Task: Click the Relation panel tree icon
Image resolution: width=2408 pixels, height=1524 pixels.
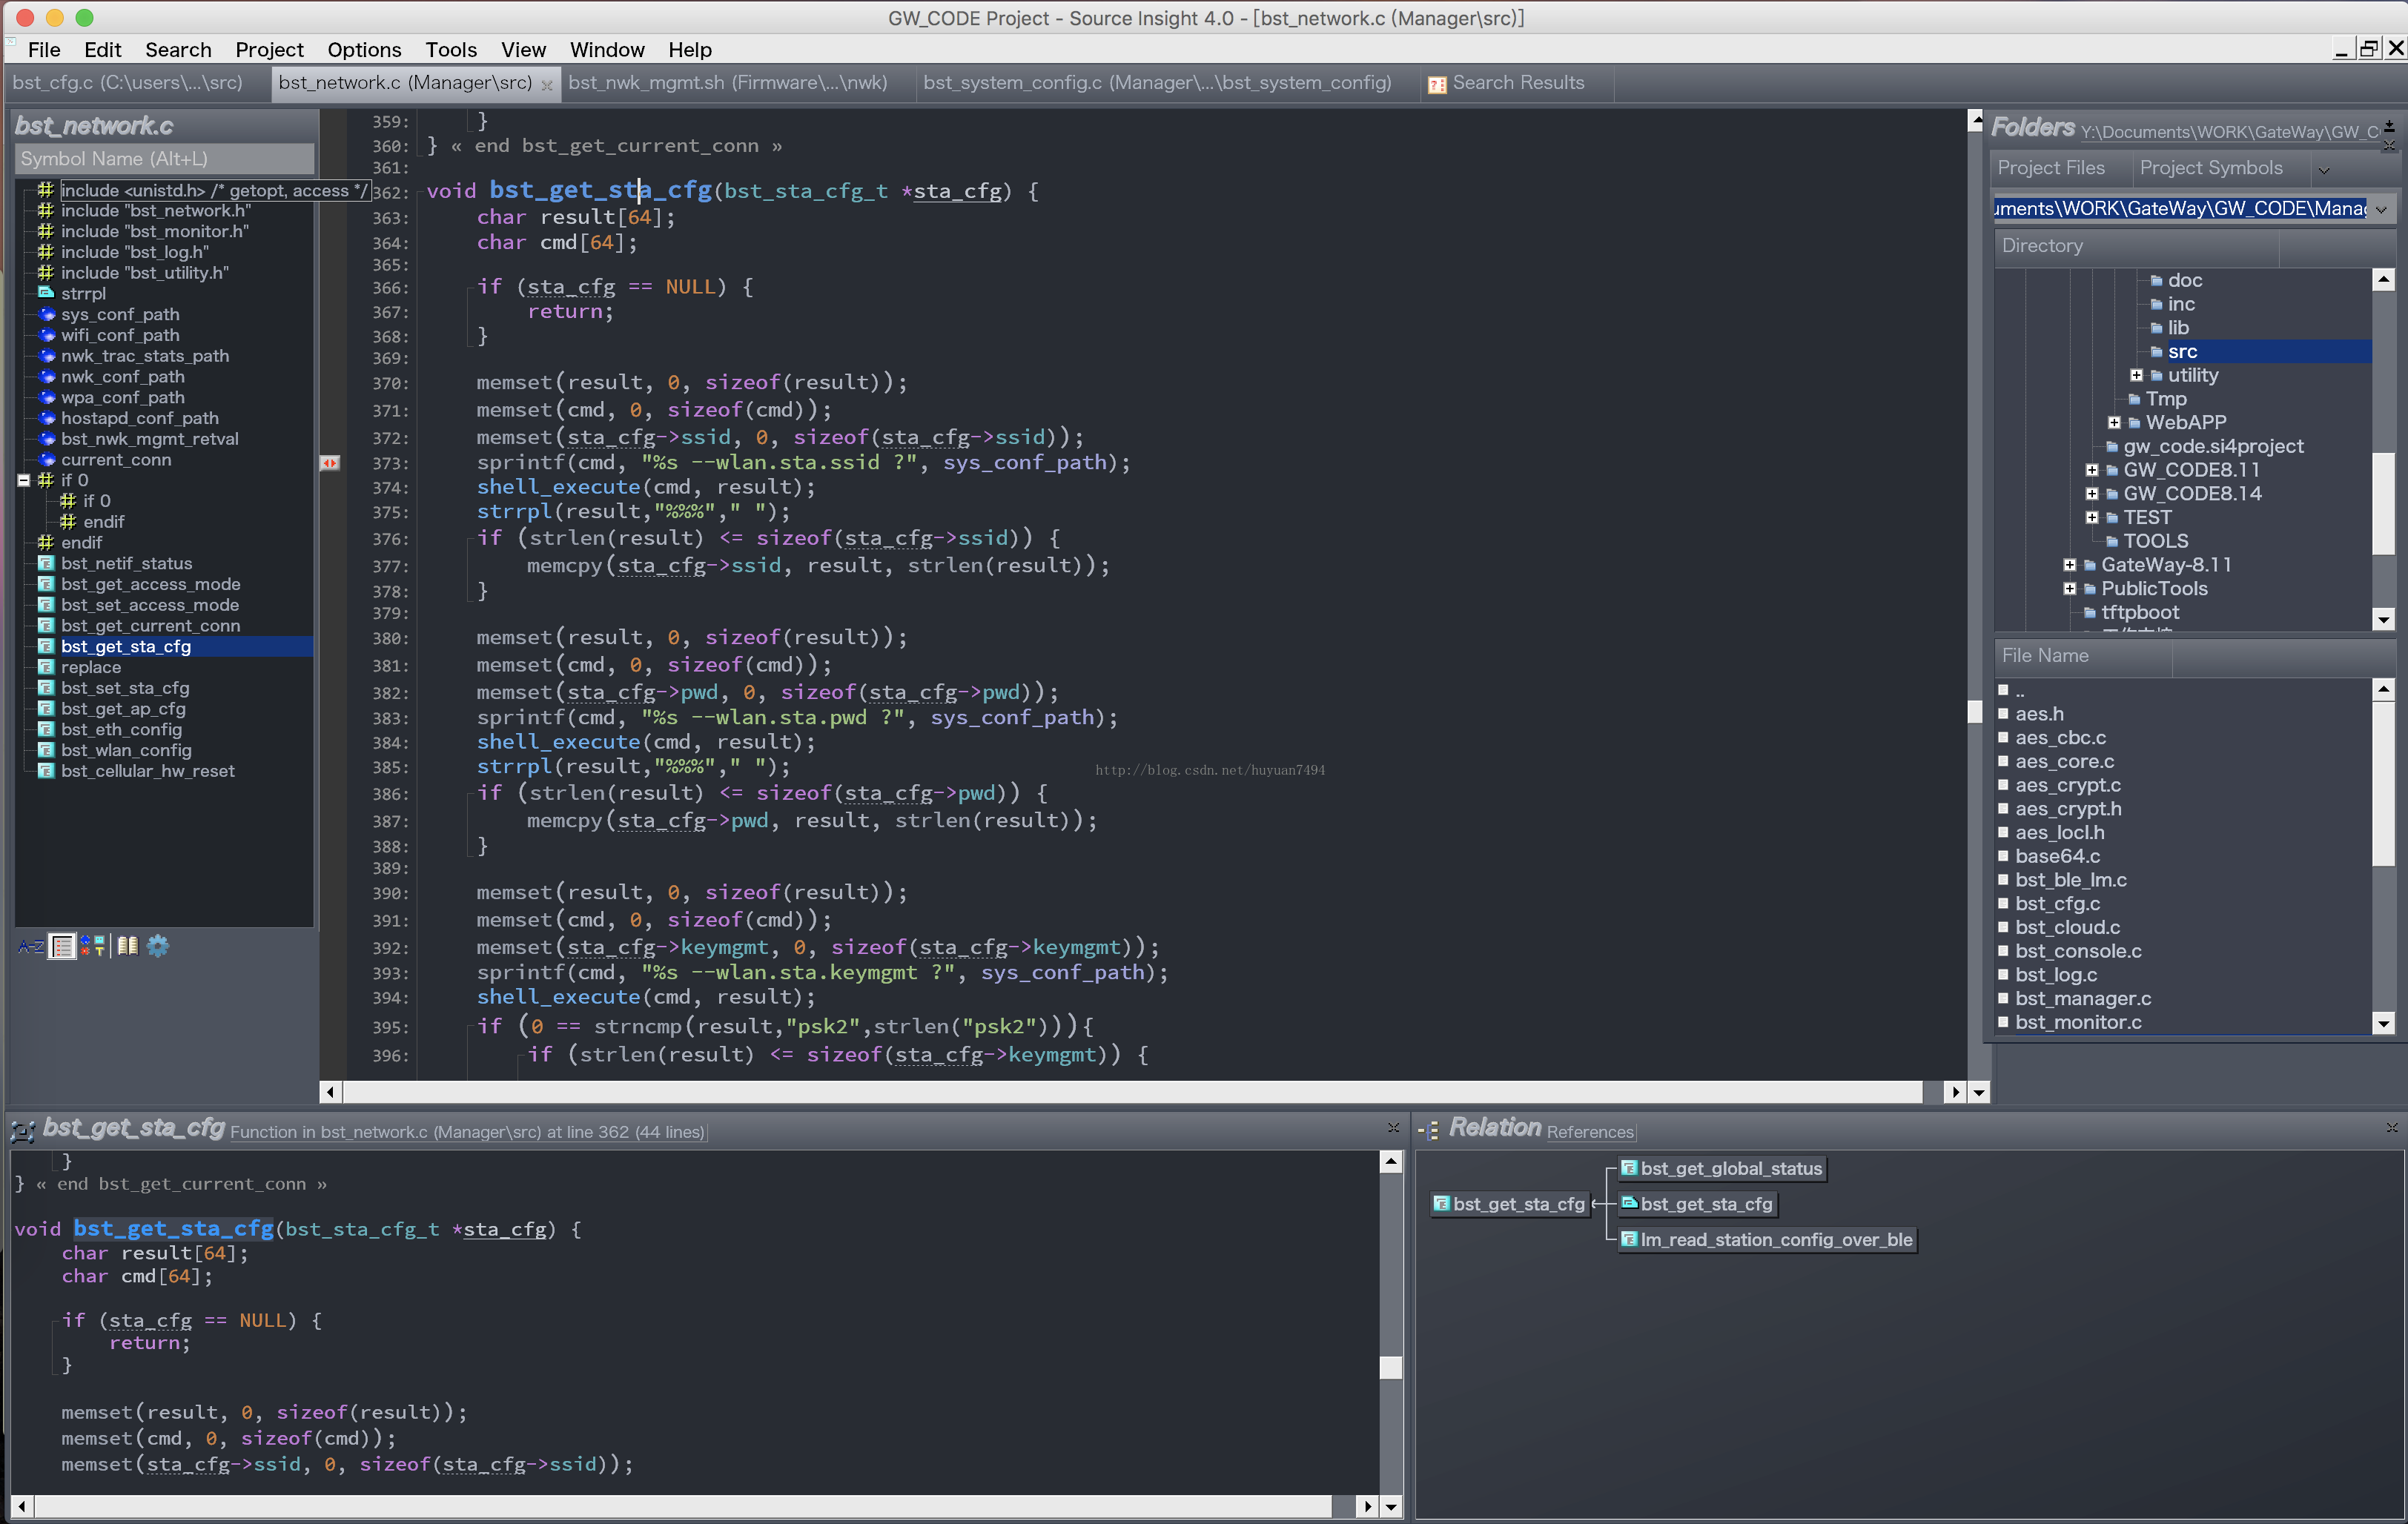Action: (1429, 1130)
